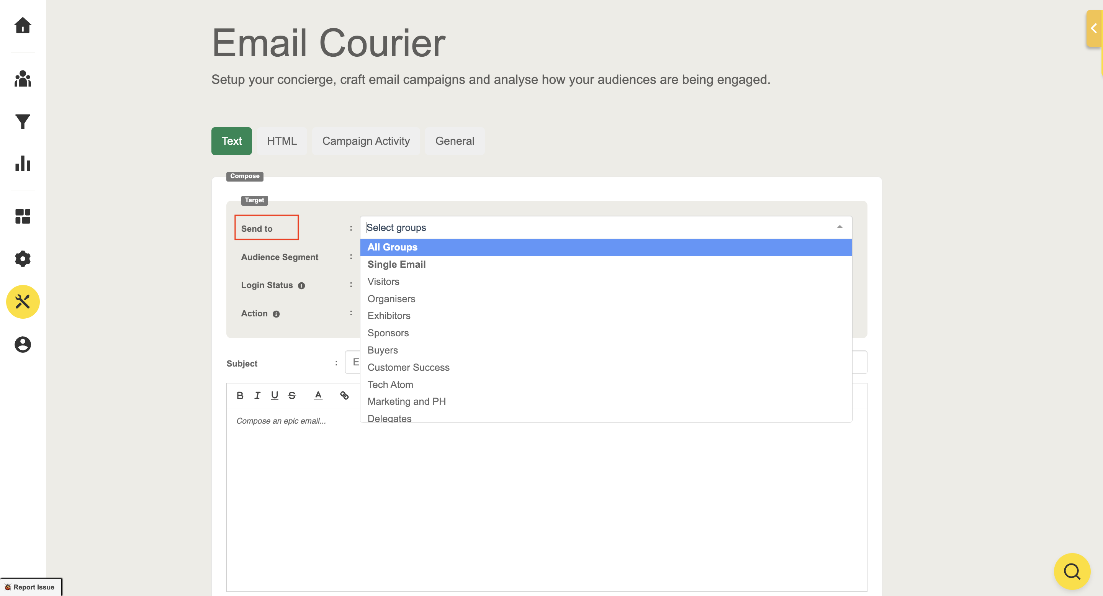Switch to the HTML tab
This screenshot has width=1103, height=596.
click(x=281, y=141)
